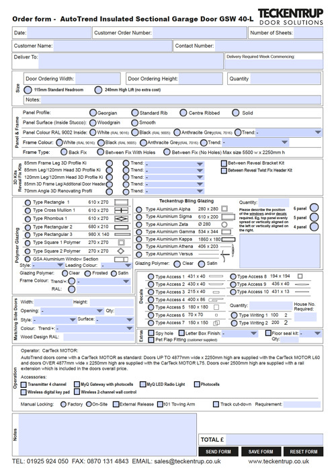
Task: Open side door Colour Trend dropdown
Action: tap(95, 329)
